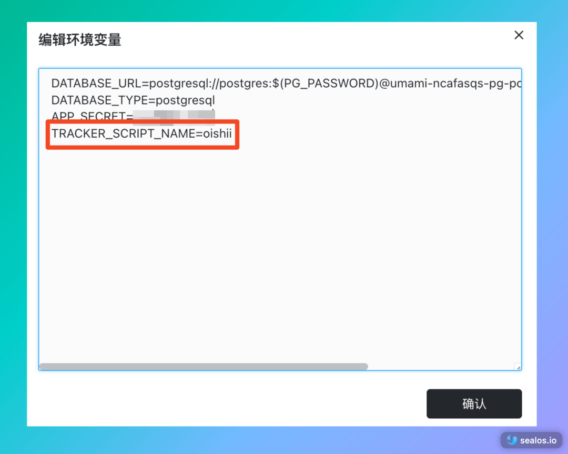Place cursor in TRACKER_SCRIPT_NAME key
This screenshot has width=568, height=454.
(x=123, y=133)
